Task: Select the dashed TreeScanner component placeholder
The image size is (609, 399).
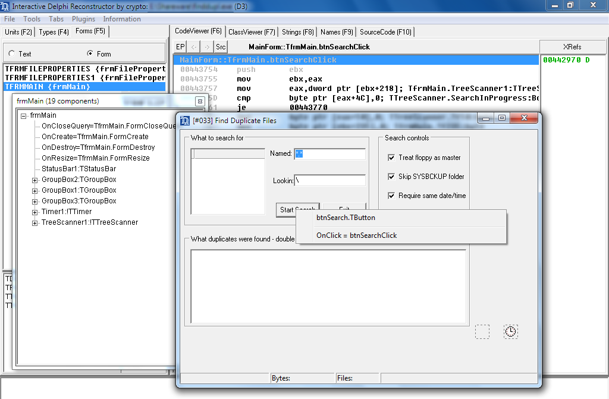Action: click(482, 331)
